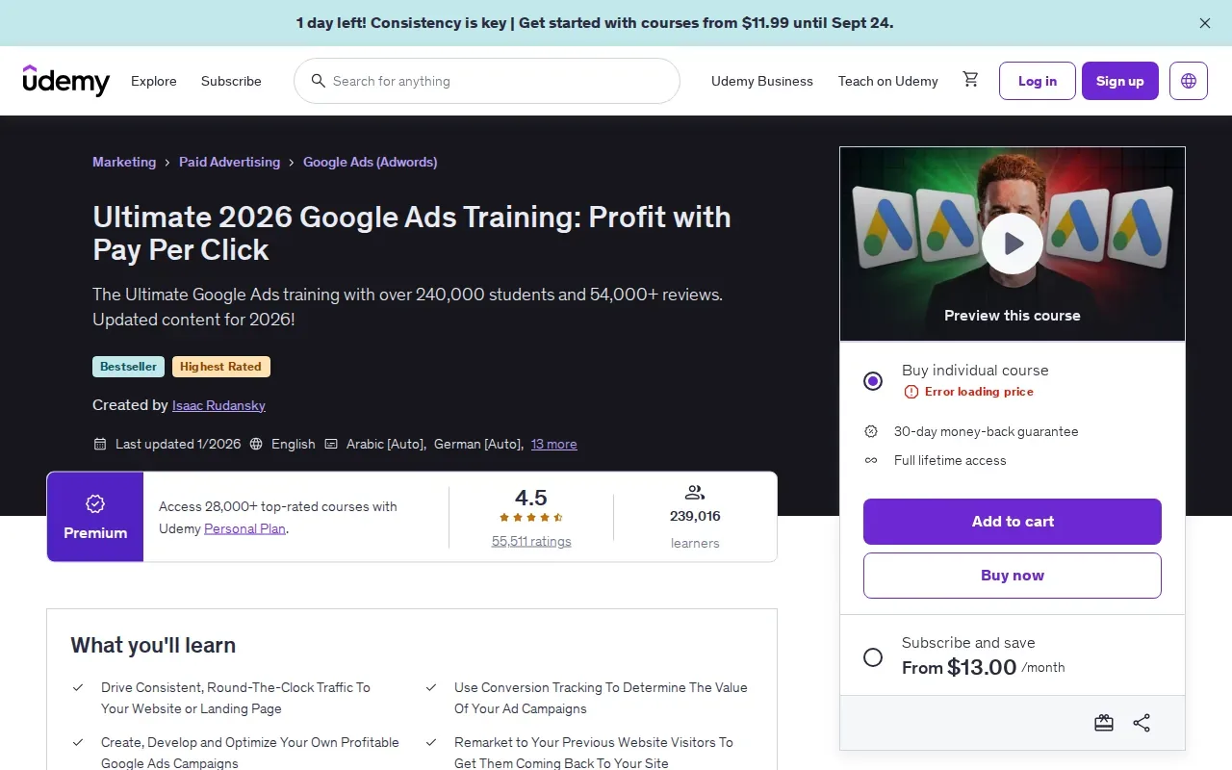Click the globe icon beside English
1232x770 pixels.
tap(256, 444)
